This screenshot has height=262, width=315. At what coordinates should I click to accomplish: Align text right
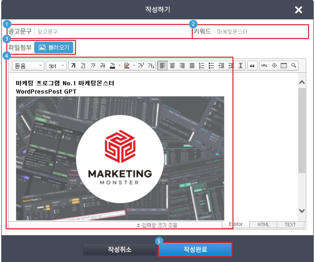[x=182, y=65]
